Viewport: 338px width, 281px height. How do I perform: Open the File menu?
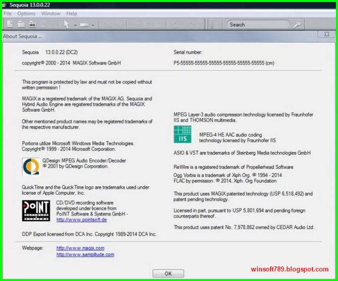click(8, 14)
